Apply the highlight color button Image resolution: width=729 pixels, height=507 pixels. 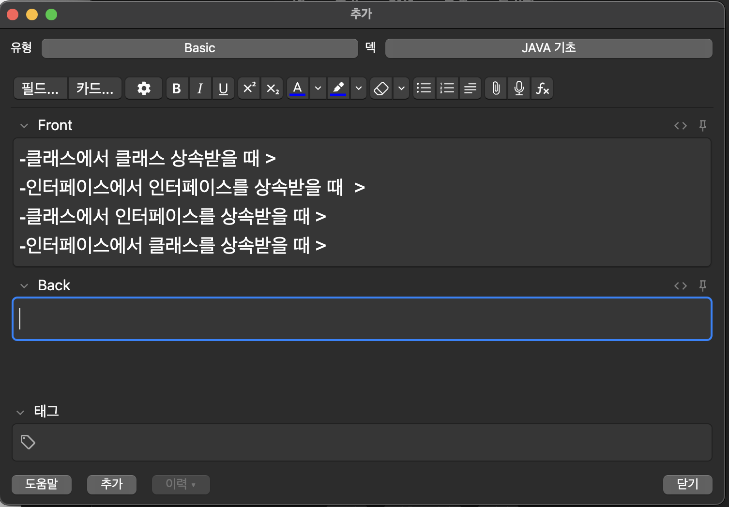coord(338,89)
